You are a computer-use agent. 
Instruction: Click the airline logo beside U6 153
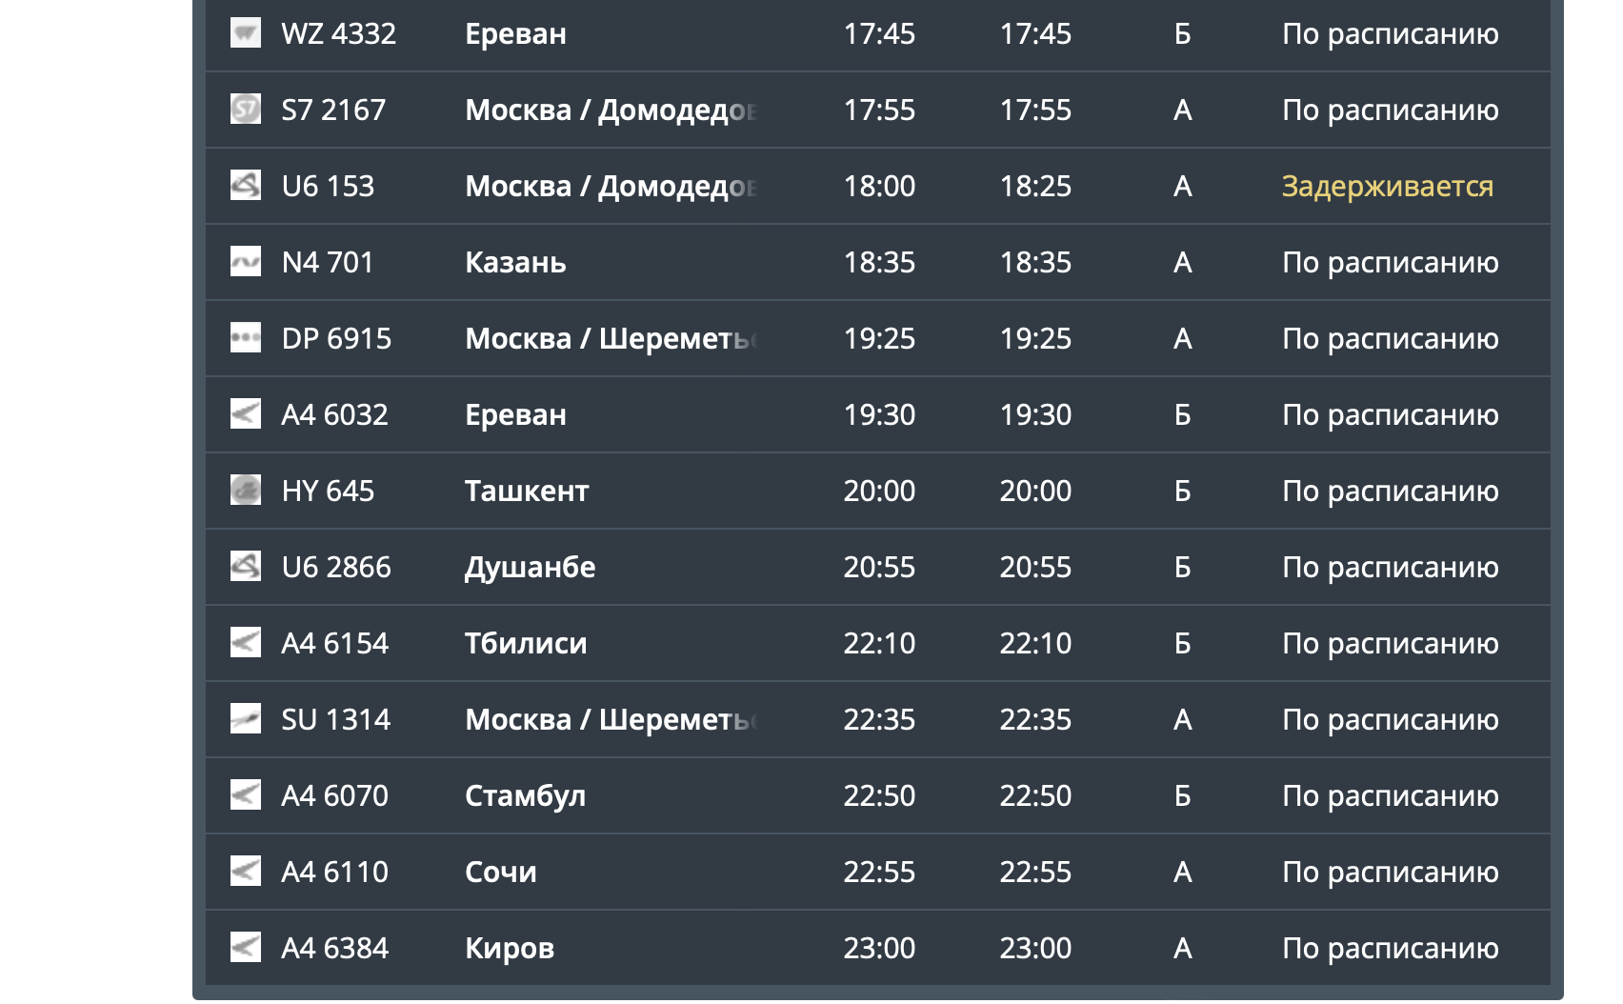[246, 186]
